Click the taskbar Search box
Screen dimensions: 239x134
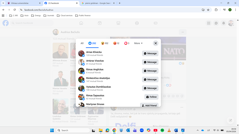[x=73, y=130]
